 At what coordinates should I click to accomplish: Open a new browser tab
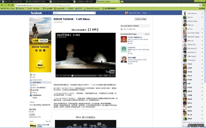click(x=122, y=2)
